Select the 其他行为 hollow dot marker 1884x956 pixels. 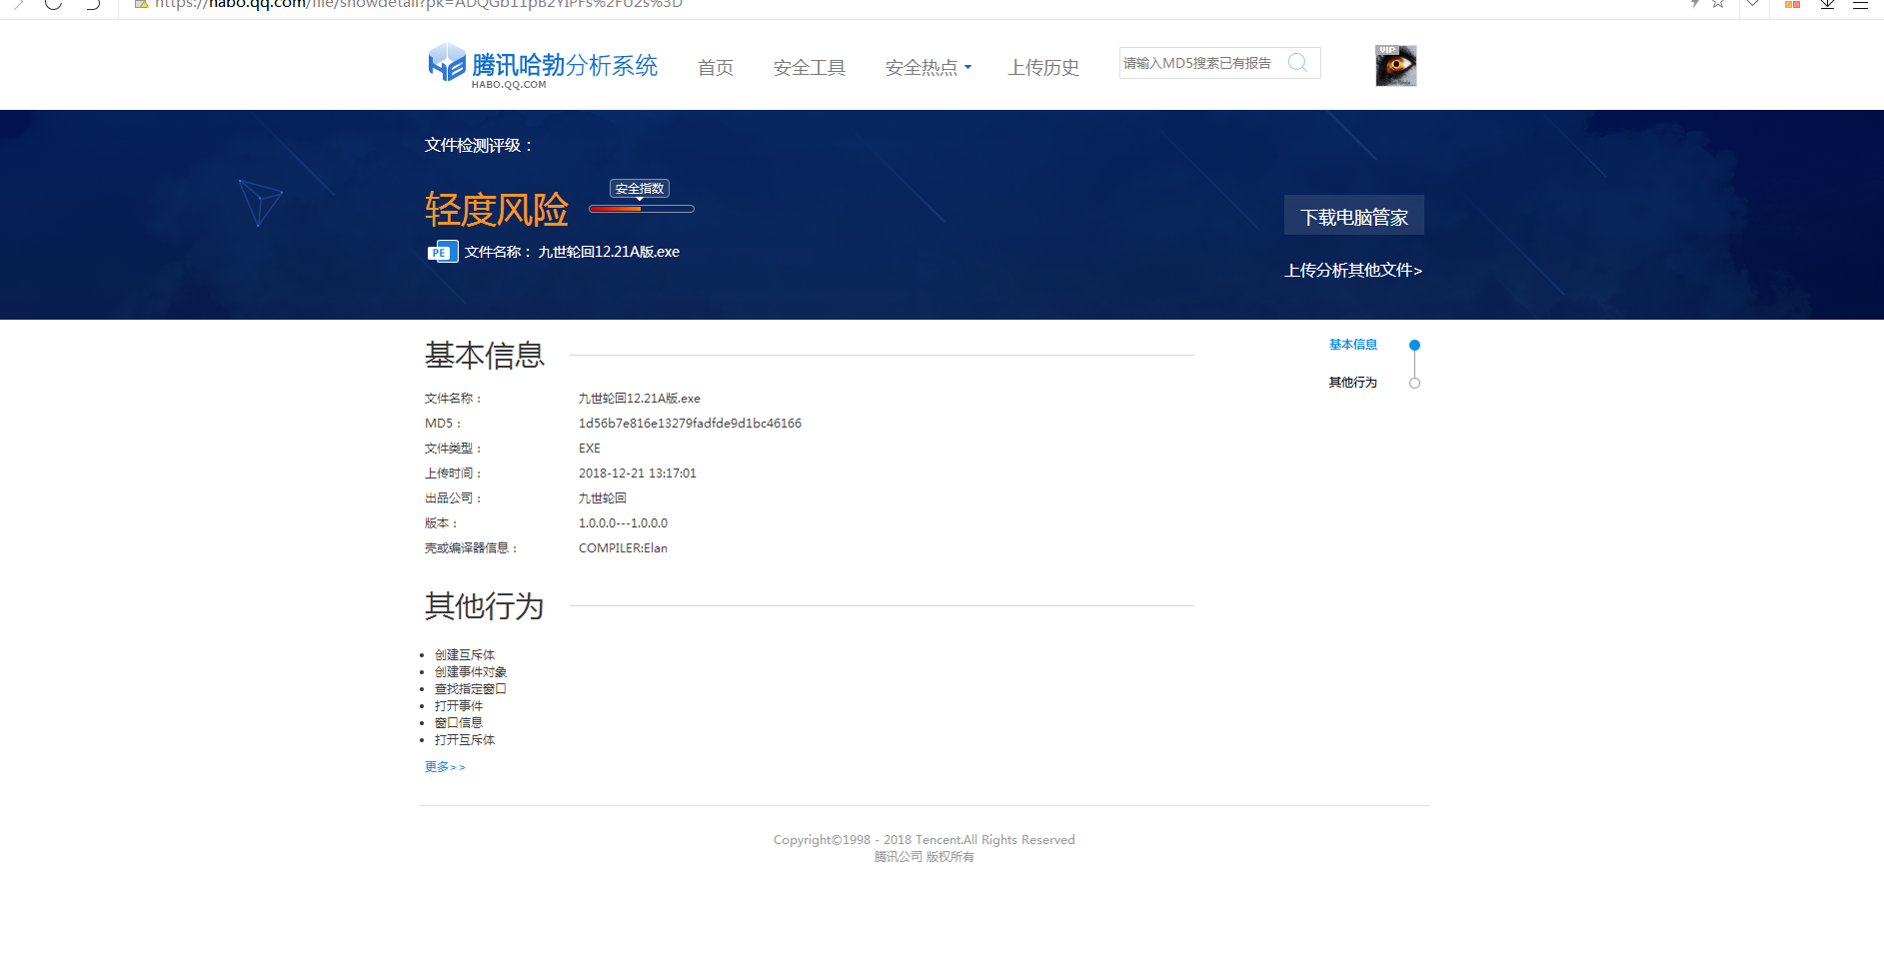[1414, 384]
